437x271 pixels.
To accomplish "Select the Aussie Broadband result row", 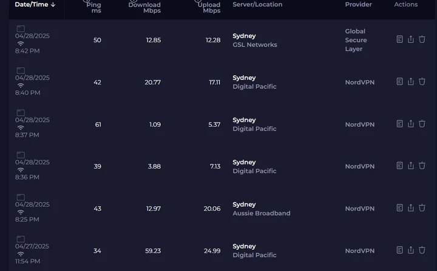I will (x=182, y=209).
